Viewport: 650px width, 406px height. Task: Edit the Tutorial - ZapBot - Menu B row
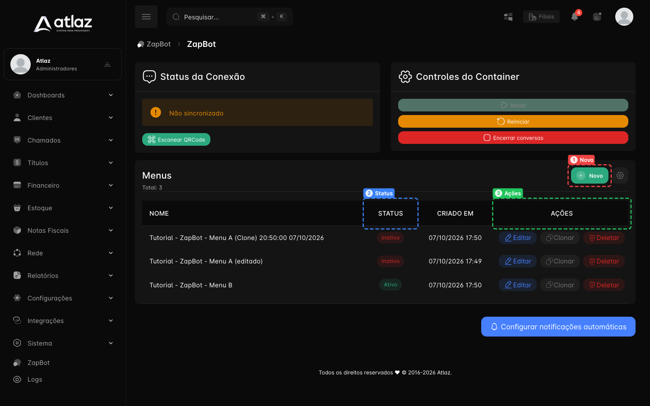point(518,285)
